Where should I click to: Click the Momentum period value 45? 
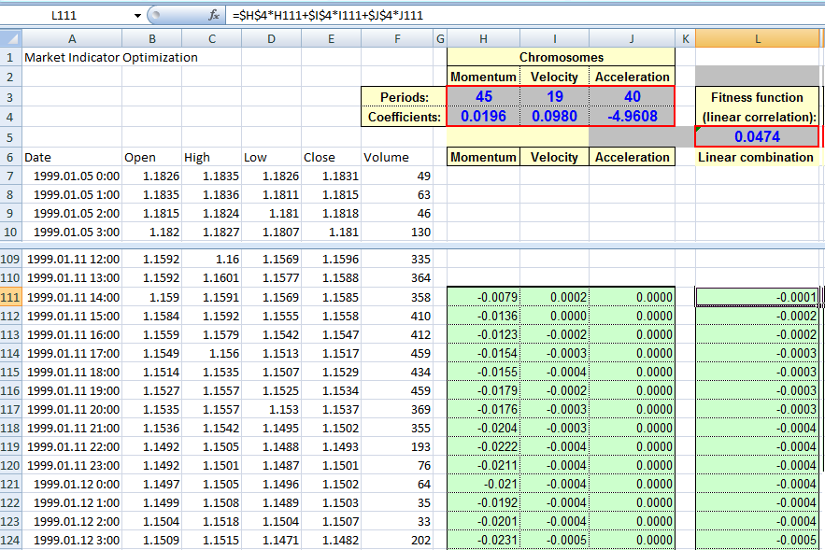click(x=484, y=96)
